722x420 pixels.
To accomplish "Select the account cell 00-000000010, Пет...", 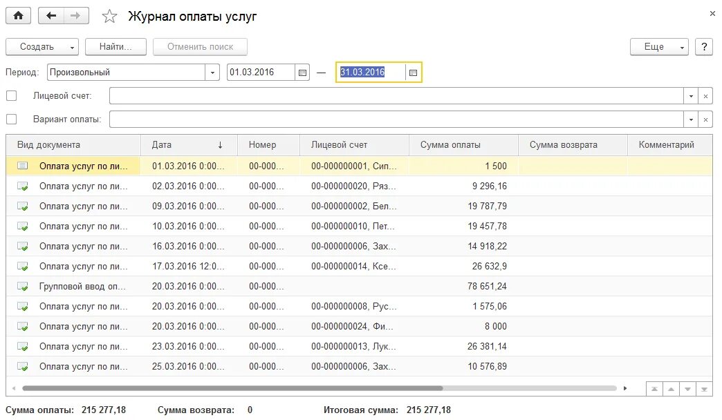I will pos(353,227).
